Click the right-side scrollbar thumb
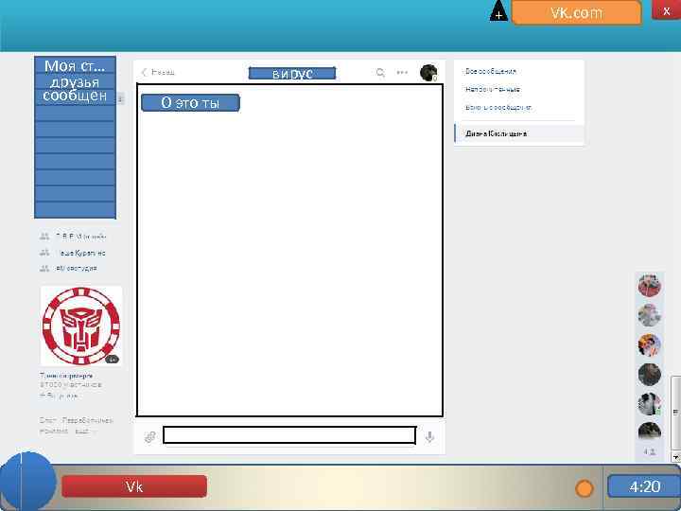The image size is (681, 511). 675,412
